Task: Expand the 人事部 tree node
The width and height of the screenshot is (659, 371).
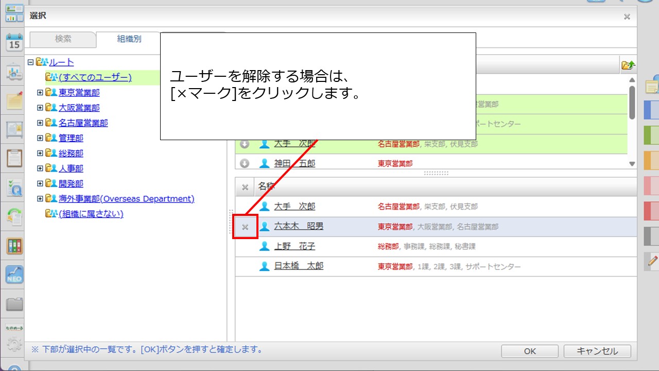Action: 40,168
